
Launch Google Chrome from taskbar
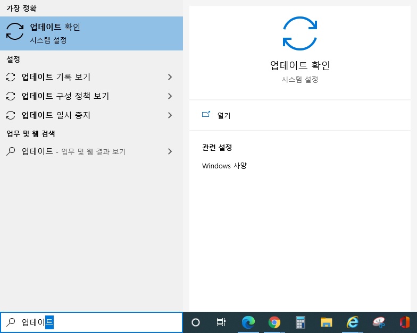point(274,322)
